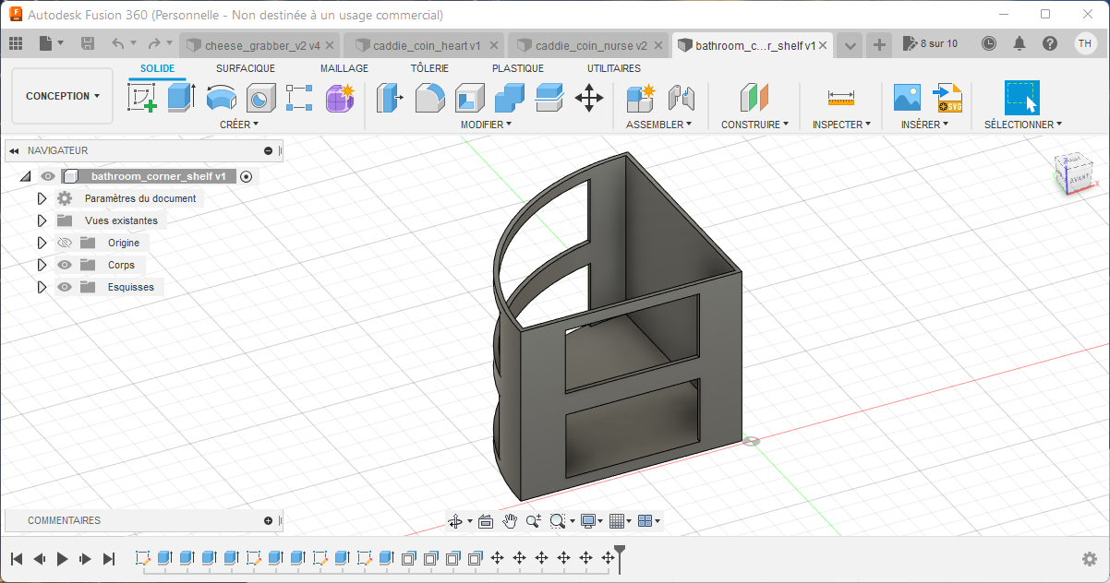The width and height of the screenshot is (1110, 583).
Task: Choose the Offset Plane construction tool
Action: [754, 97]
